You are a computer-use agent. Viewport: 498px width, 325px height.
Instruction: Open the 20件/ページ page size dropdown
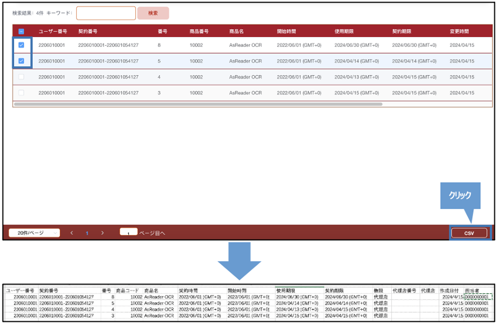click(34, 233)
